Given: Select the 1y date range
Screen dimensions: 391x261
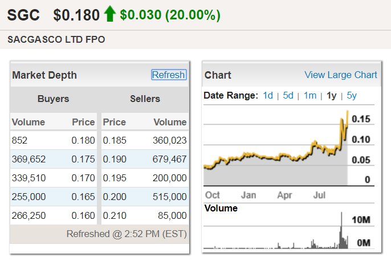Looking at the screenshot, I should coord(332,96).
